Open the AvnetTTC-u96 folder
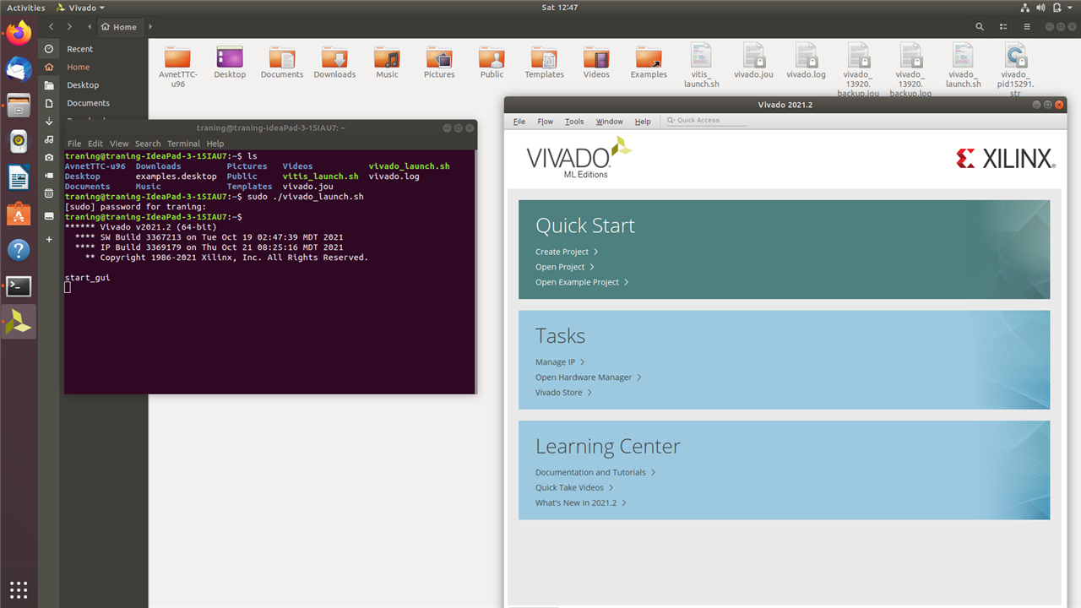Image resolution: width=1081 pixels, height=608 pixels. (177, 66)
